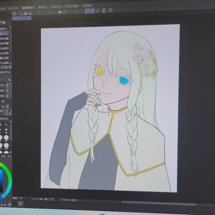Screen dimensions: 215x215
Task: Open the ウィンドウ(W) menu
Action: [x=72, y=6]
